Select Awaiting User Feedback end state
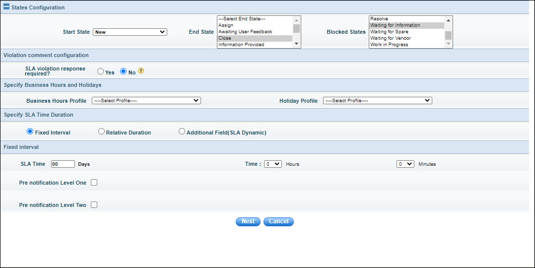This screenshot has width=535, height=268. (245, 32)
